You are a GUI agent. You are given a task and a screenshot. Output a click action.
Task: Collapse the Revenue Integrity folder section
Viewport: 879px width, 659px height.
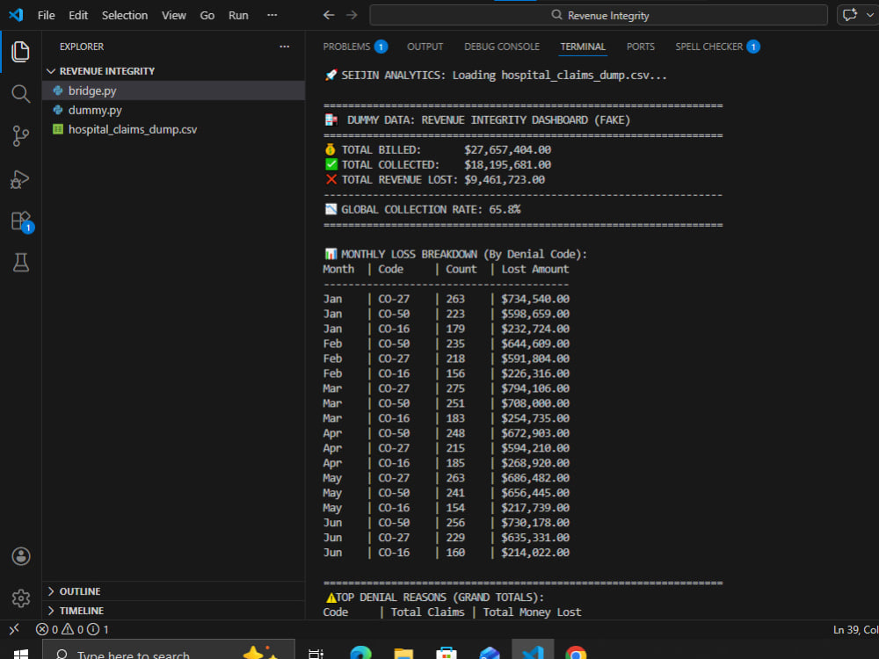[174, 71]
